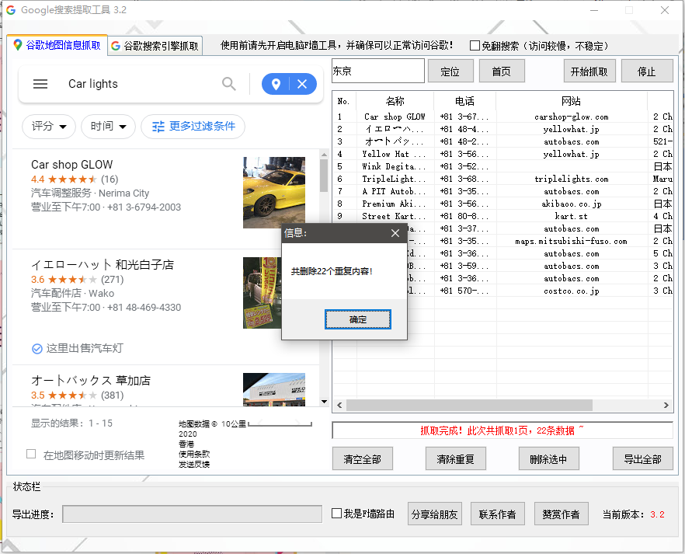Confirm dialog with 确定 button
The height and width of the screenshot is (554, 685).
358,319
